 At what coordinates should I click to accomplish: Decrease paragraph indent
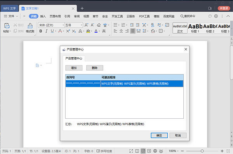tap(132, 25)
